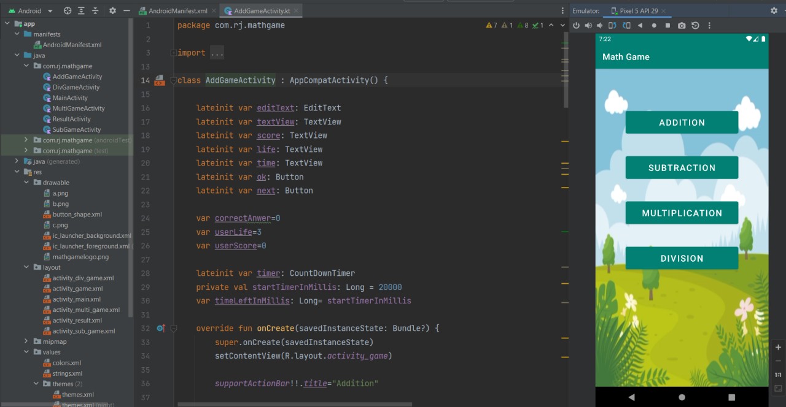Open the Android project view dropdown
The height and width of the screenshot is (407, 786).
pos(50,11)
